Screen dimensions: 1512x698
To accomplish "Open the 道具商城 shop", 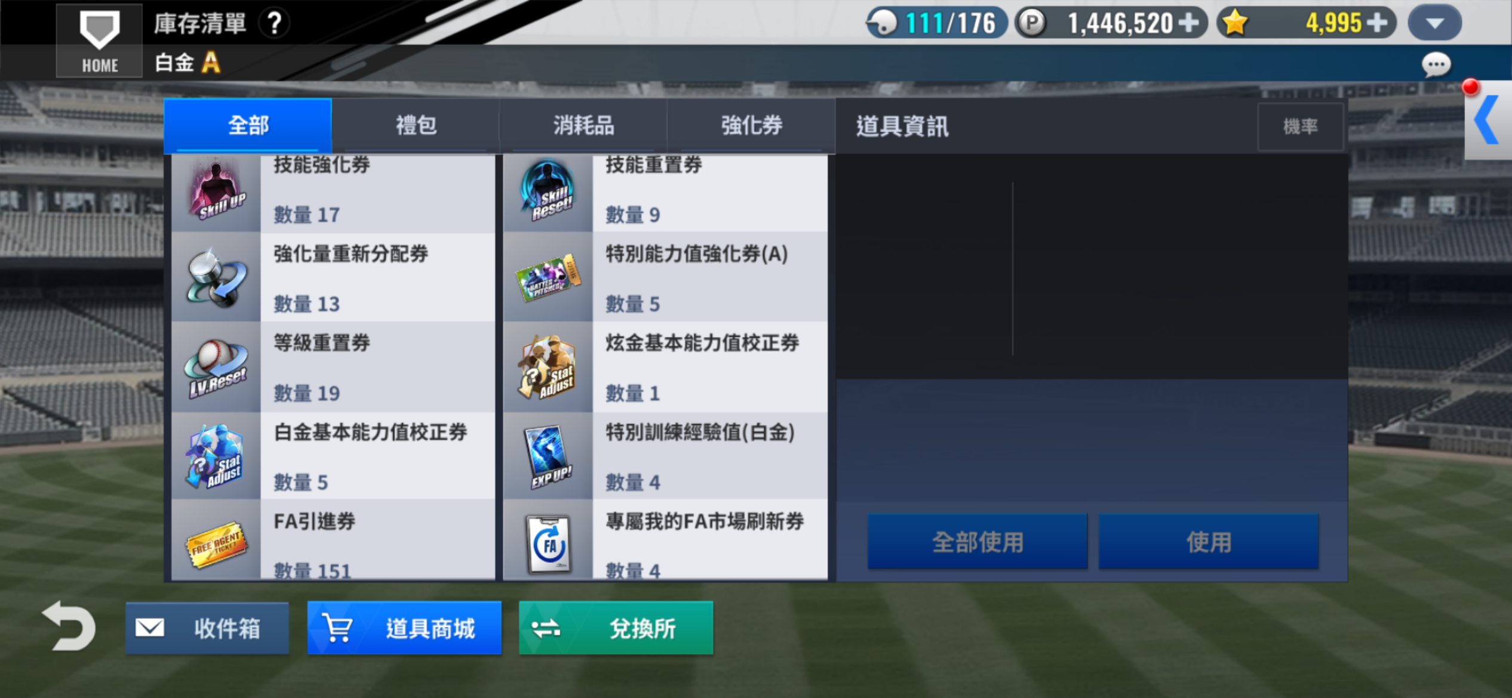I will [404, 628].
